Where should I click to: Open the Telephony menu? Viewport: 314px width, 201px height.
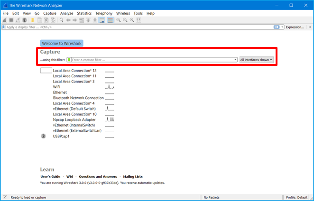[x=104, y=13]
